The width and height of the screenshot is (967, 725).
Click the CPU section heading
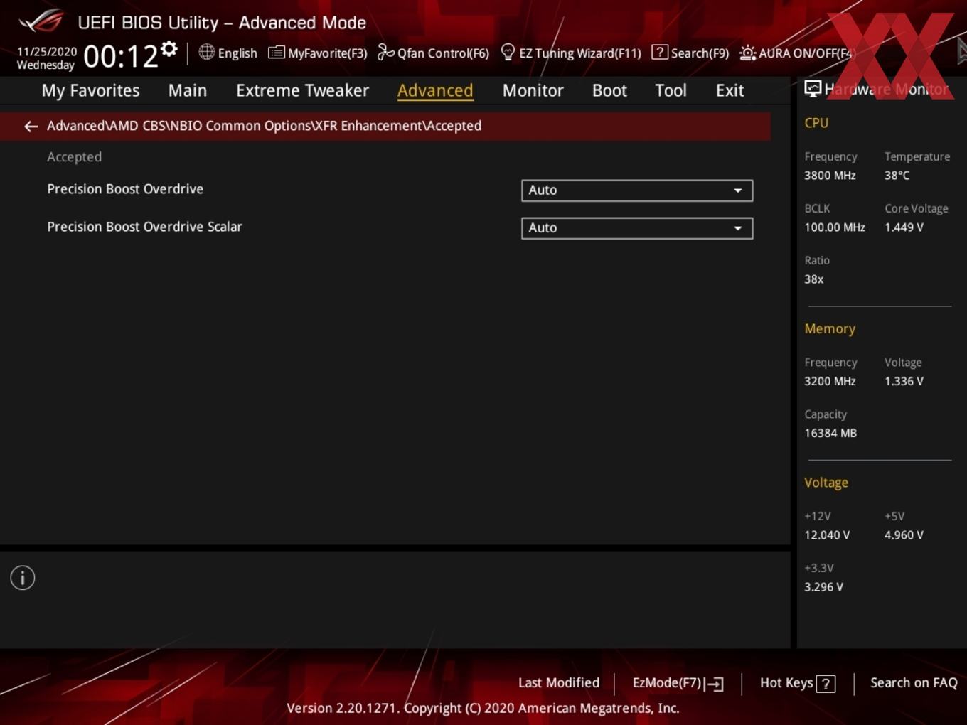click(x=816, y=123)
